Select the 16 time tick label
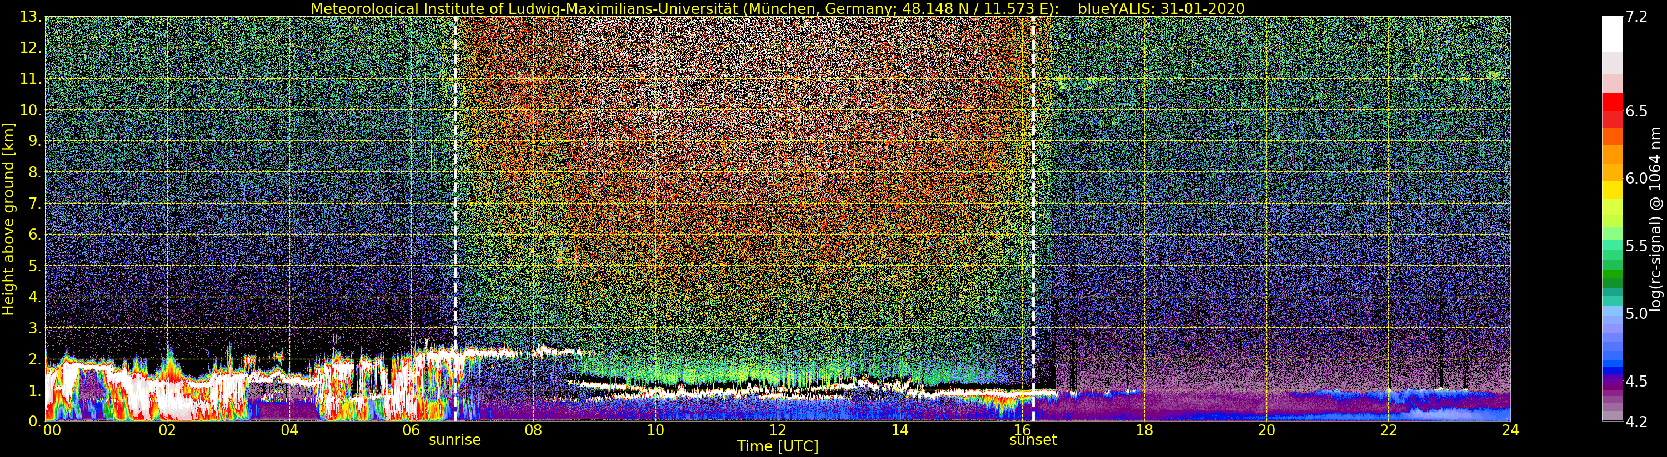Viewport: 1667px width, 457px height. pyautogui.click(x=1022, y=430)
